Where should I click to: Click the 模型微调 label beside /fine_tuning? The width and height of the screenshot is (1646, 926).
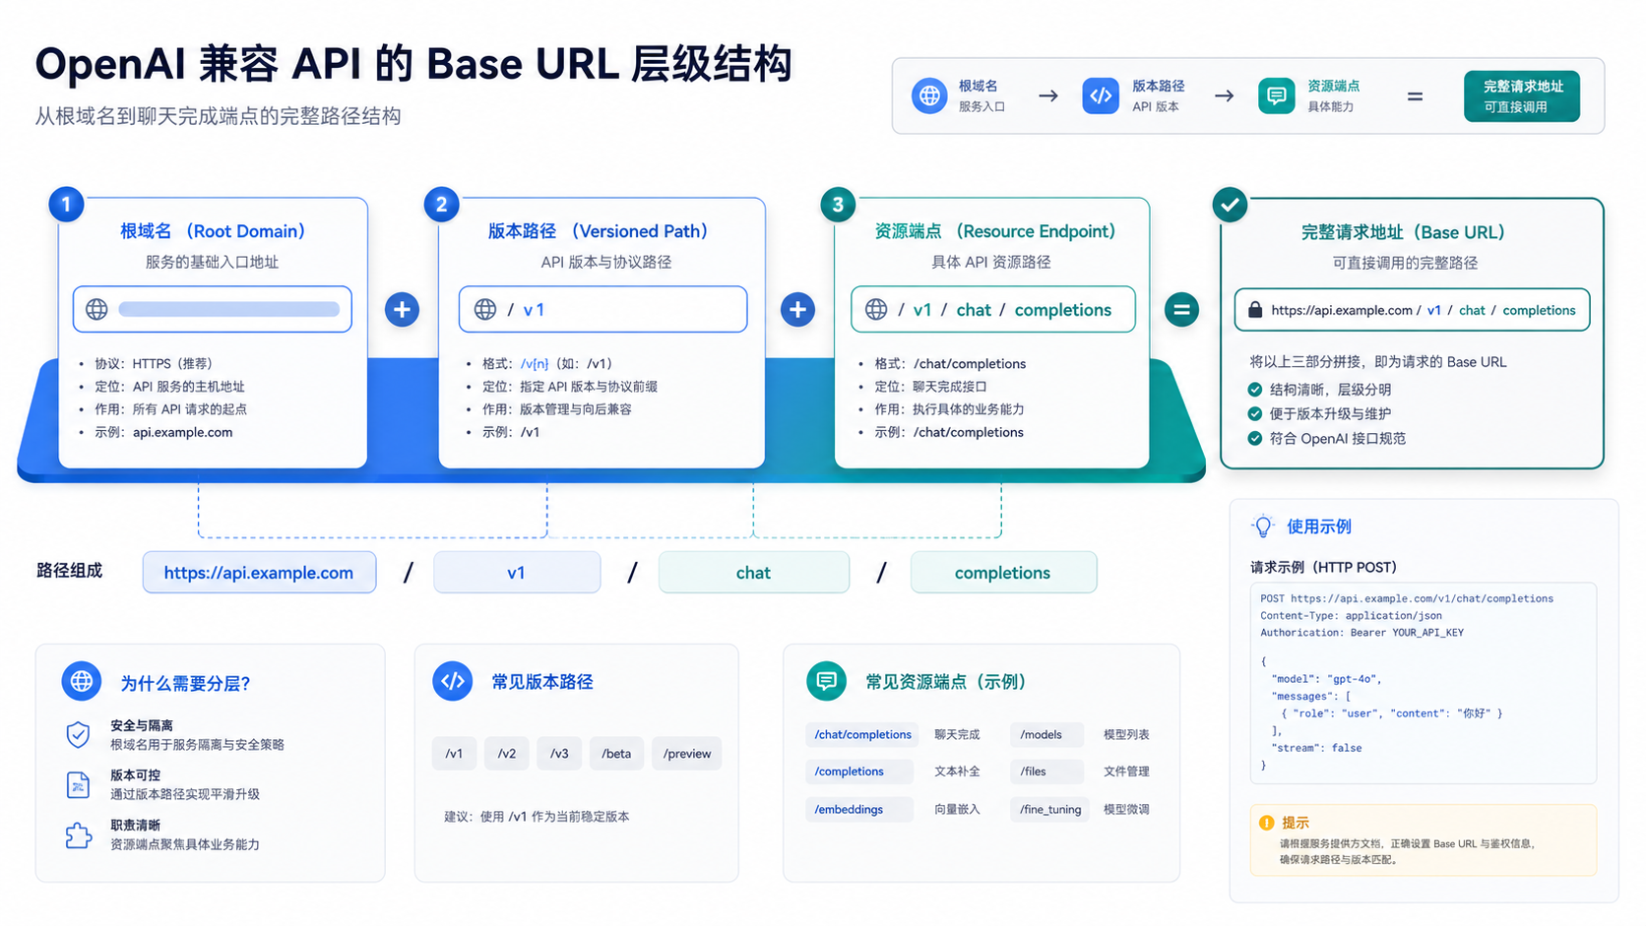pos(1126,809)
